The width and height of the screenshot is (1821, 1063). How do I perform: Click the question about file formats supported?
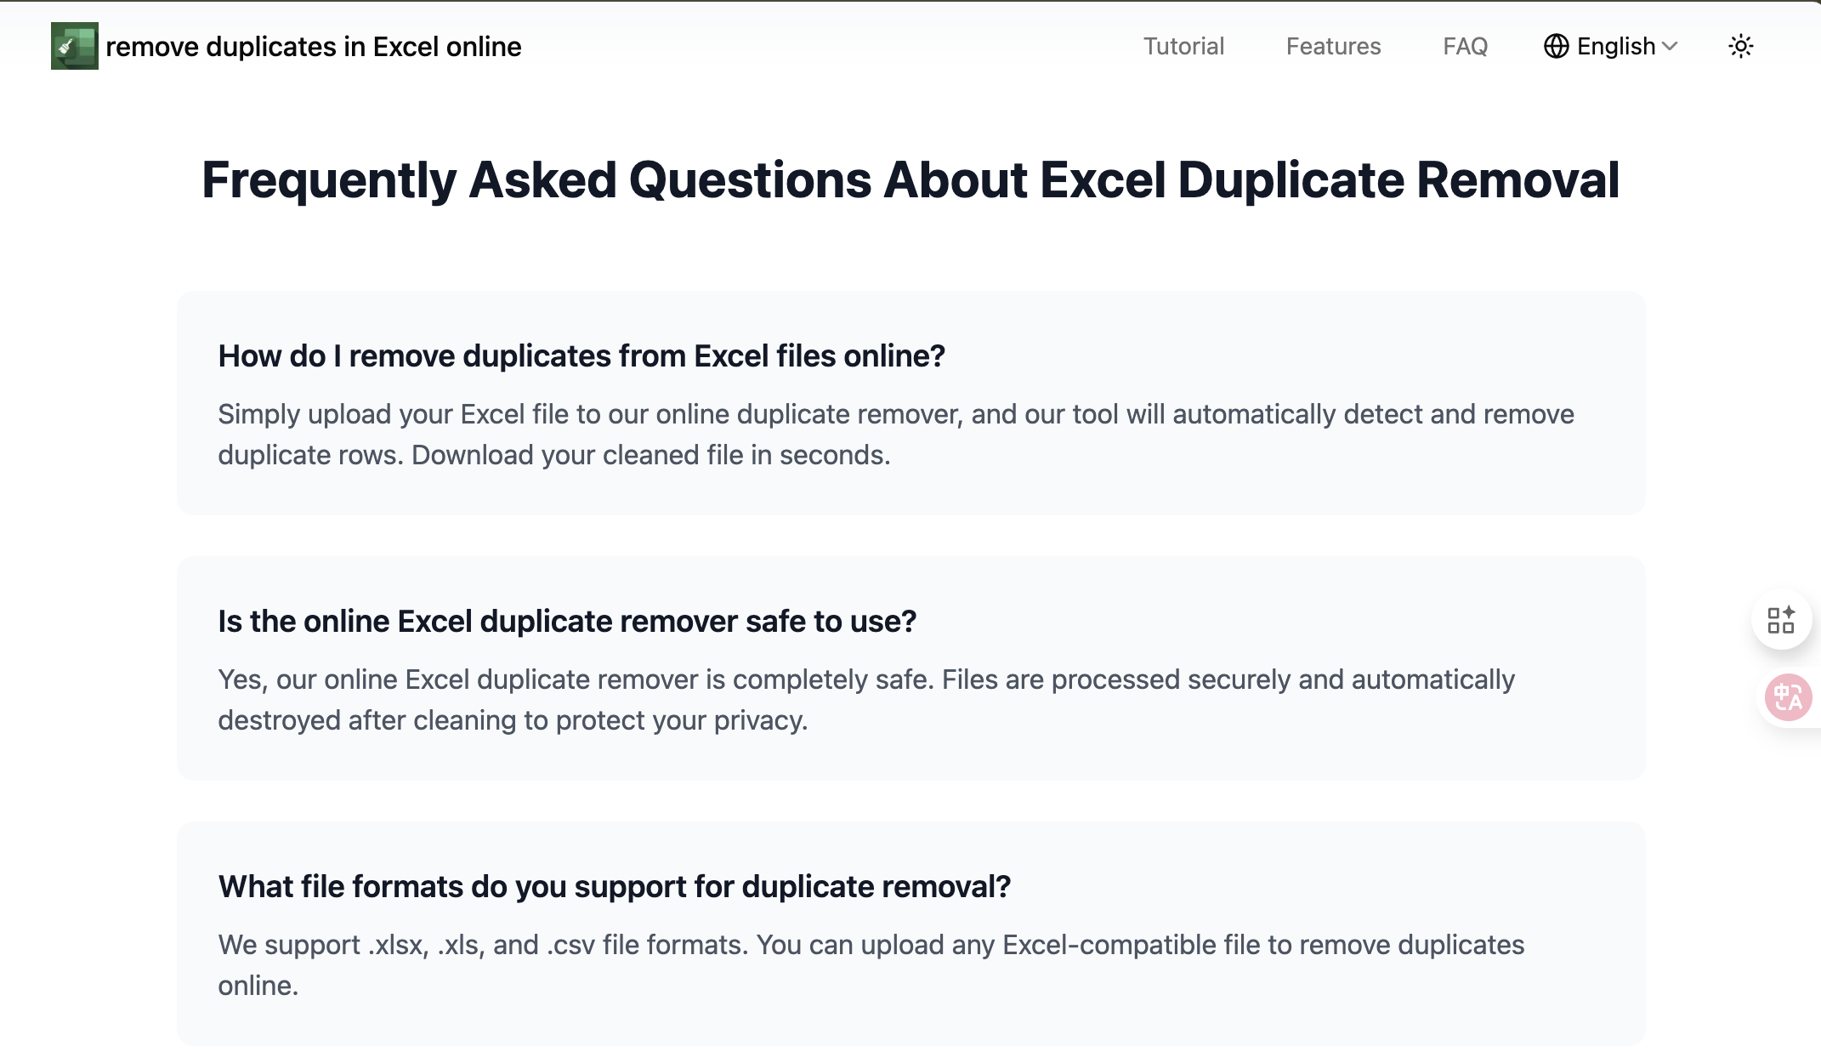[616, 886]
